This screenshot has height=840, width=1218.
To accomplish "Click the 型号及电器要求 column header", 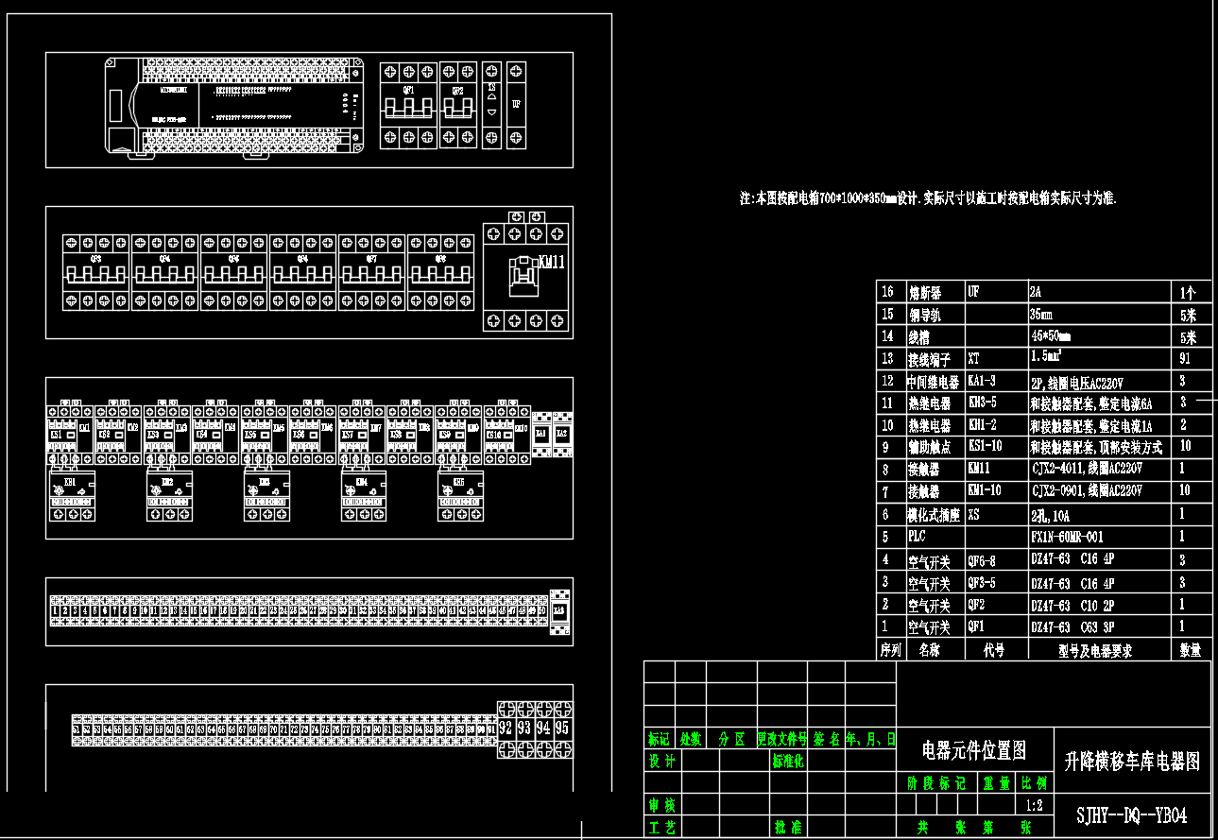I will (1094, 650).
